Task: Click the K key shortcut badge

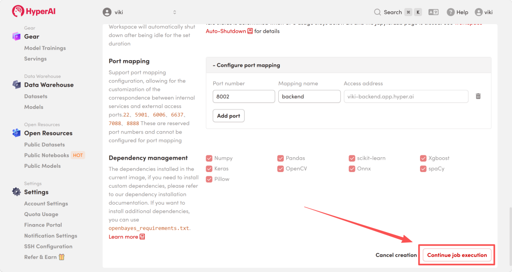Action: [x=418, y=12]
